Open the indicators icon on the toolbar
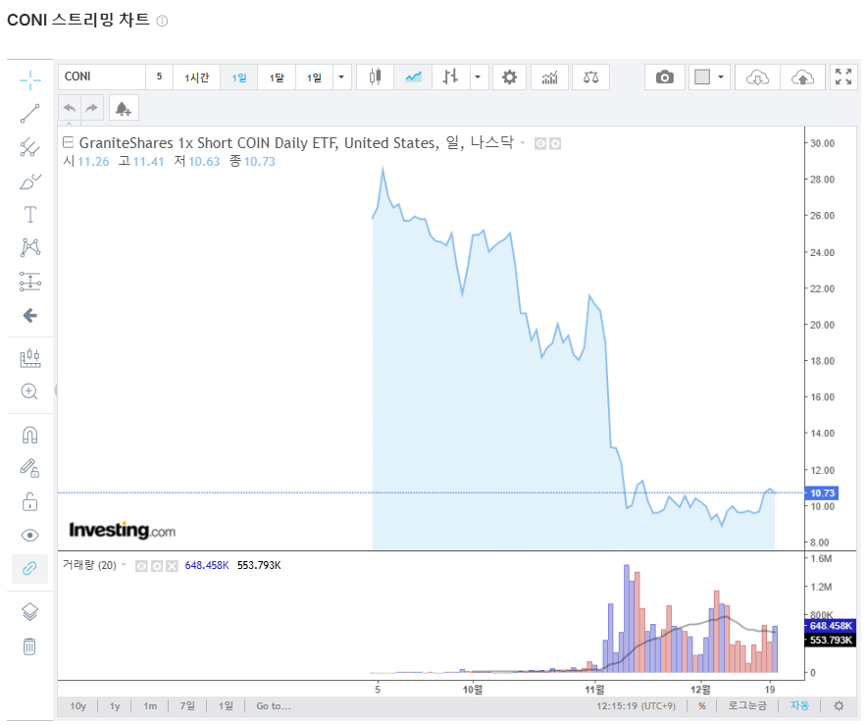This screenshot has height=725, width=868. pyautogui.click(x=549, y=77)
